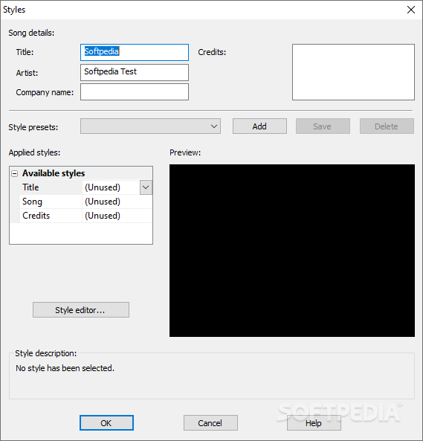Confirm with the OK button
This screenshot has width=423, height=441.
coord(106,422)
